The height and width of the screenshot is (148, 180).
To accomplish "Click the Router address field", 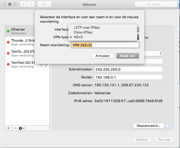I will (x=128, y=77).
